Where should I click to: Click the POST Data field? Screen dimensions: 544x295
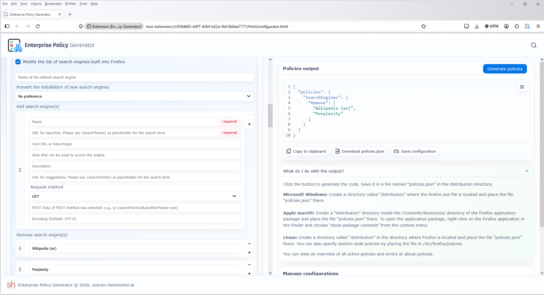click(135, 208)
